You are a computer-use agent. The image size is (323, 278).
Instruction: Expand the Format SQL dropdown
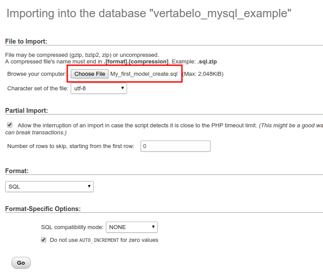(49, 187)
